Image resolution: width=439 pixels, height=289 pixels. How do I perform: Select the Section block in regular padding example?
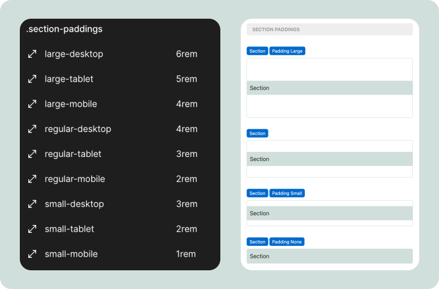[x=330, y=159]
